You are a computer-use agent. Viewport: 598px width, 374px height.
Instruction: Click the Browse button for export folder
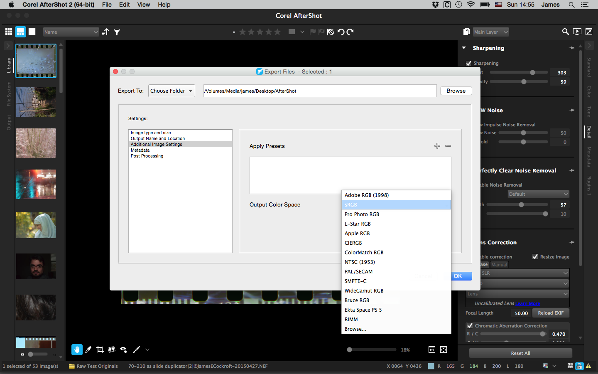456,91
